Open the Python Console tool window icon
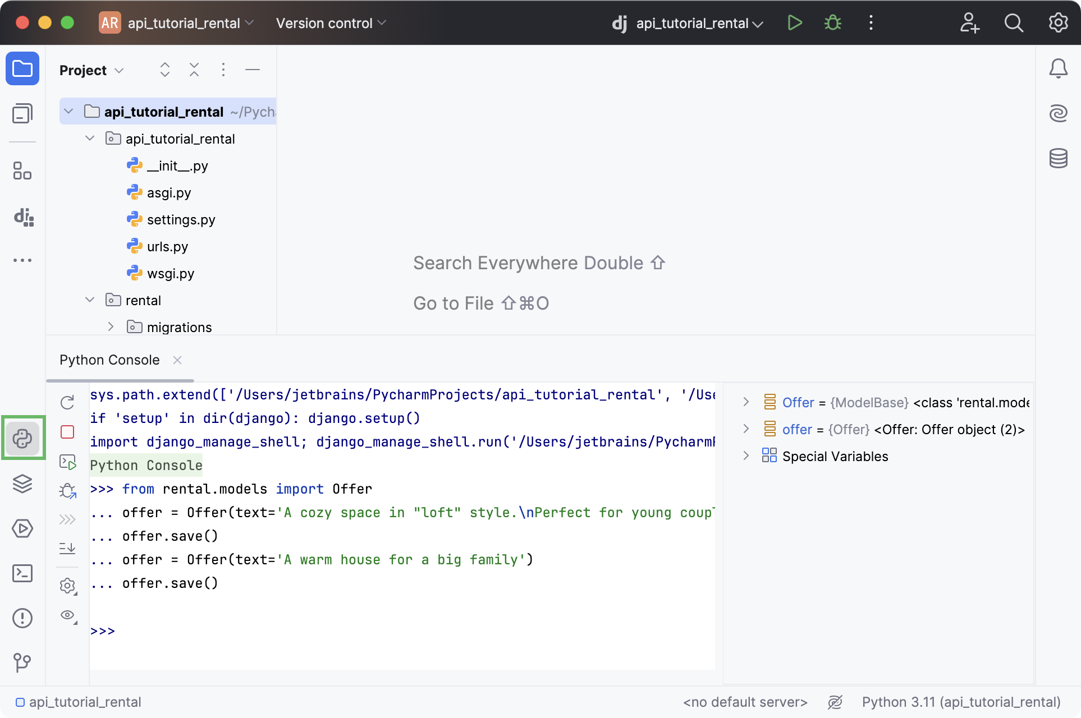1081x718 pixels. [x=23, y=438]
